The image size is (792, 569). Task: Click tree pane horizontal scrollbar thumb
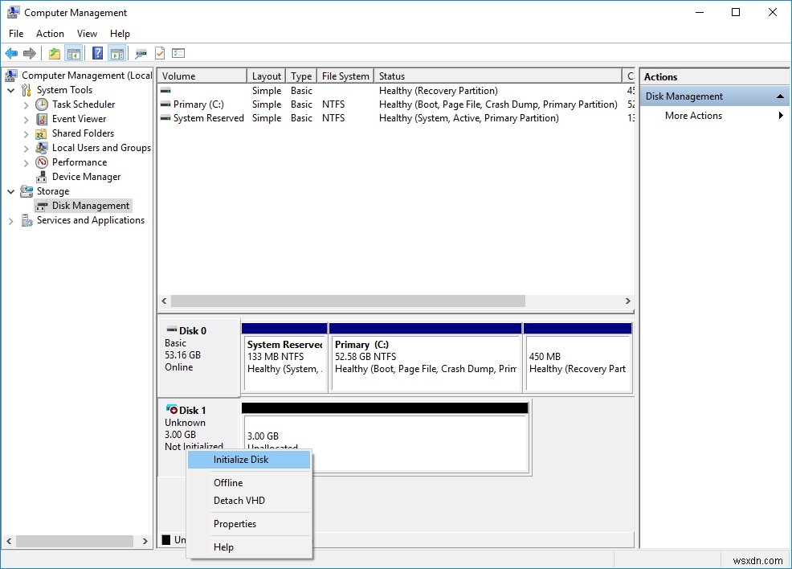74,541
